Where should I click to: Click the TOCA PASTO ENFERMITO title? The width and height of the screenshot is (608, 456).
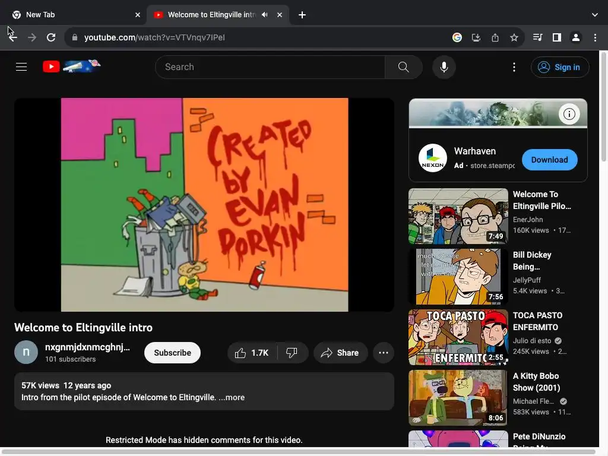pos(537,321)
